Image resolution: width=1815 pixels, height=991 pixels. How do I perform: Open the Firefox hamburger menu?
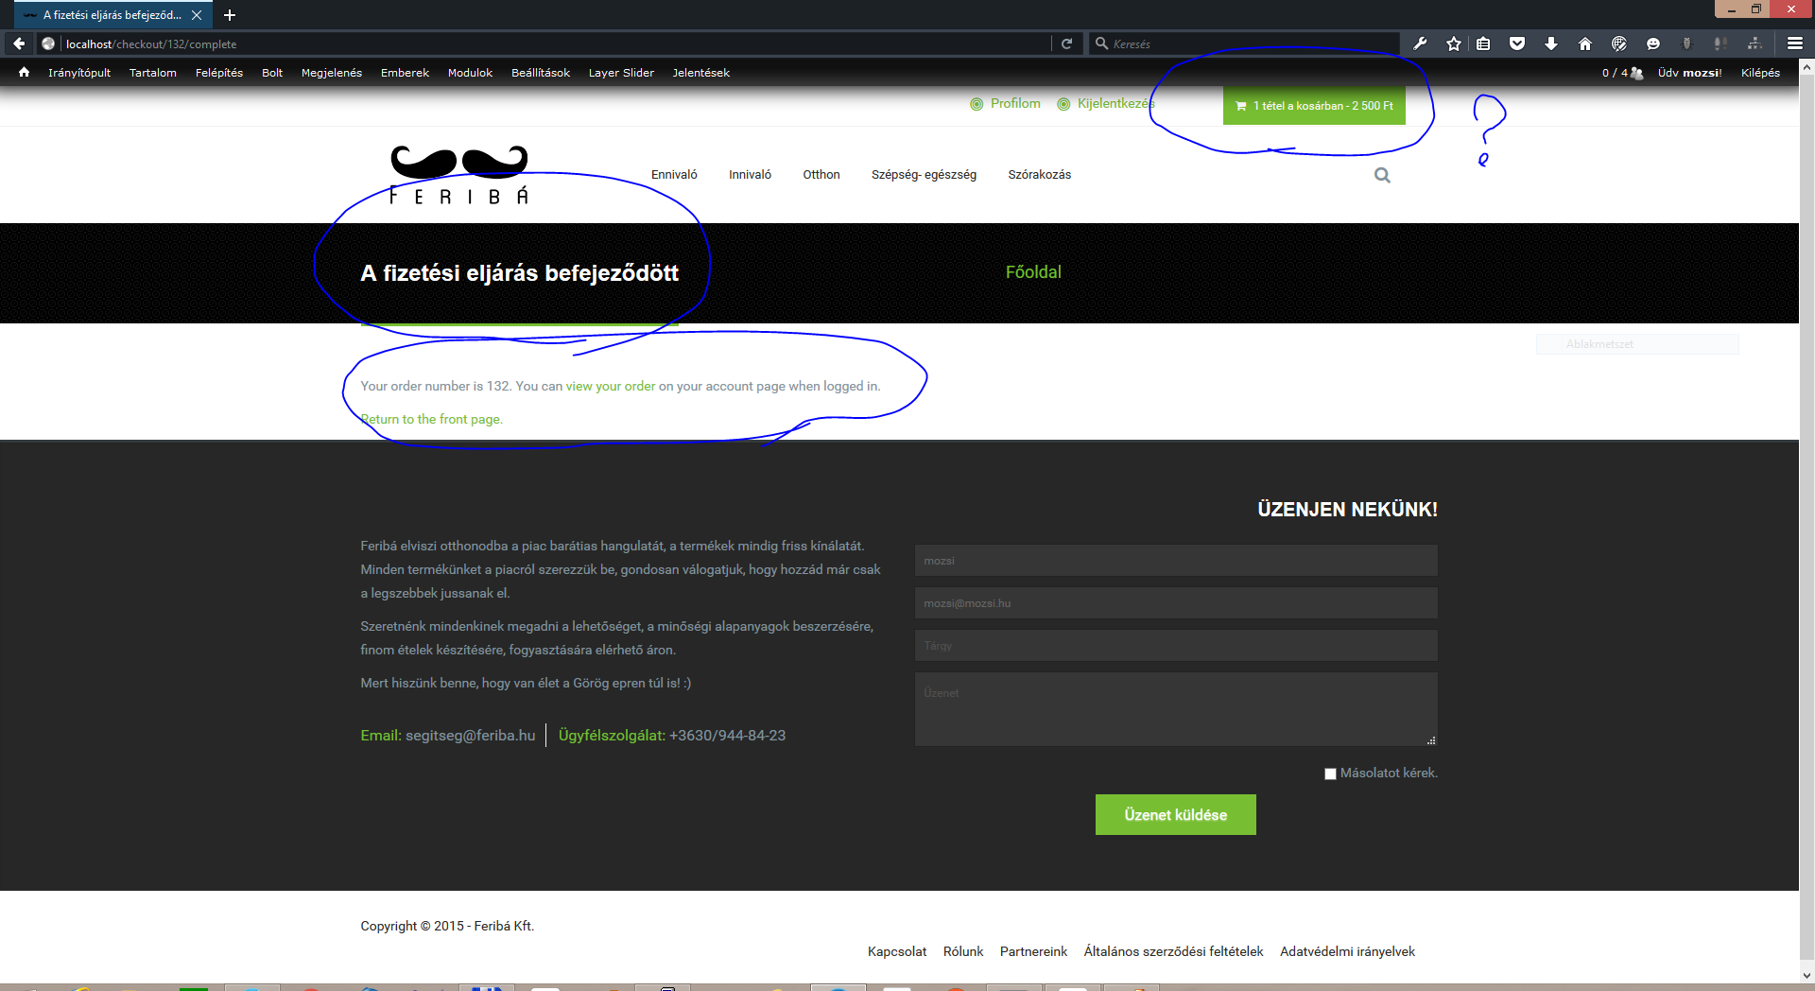pyautogui.click(x=1794, y=43)
